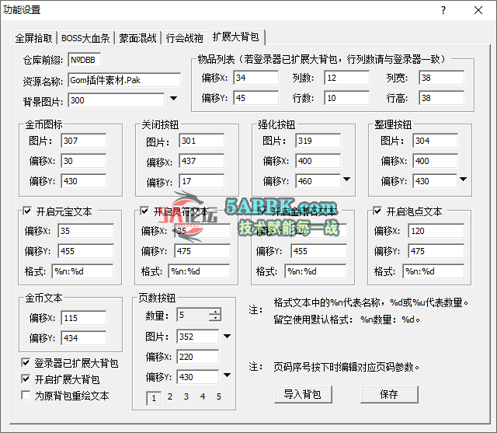The width and height of the screenshot is (497, 433).
Task: Open the BOSS大血条 tab
Action: point(85,38)
